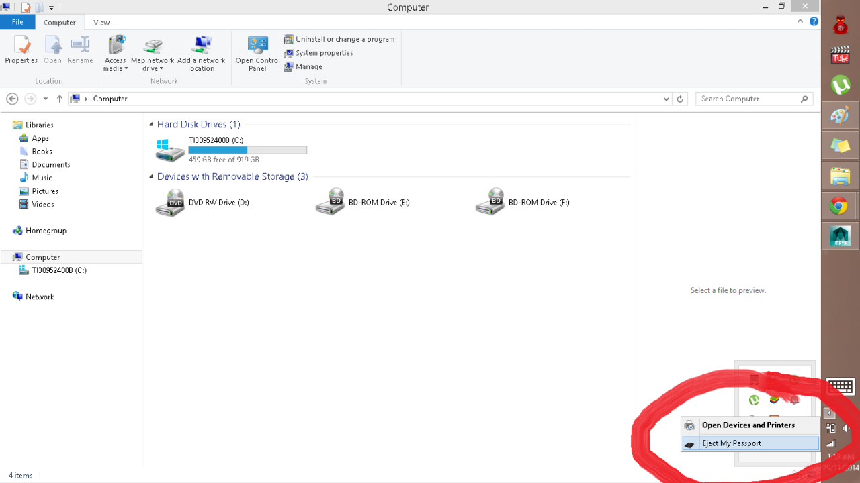Select Documents in the Libraries tree

tap(51, 164)
